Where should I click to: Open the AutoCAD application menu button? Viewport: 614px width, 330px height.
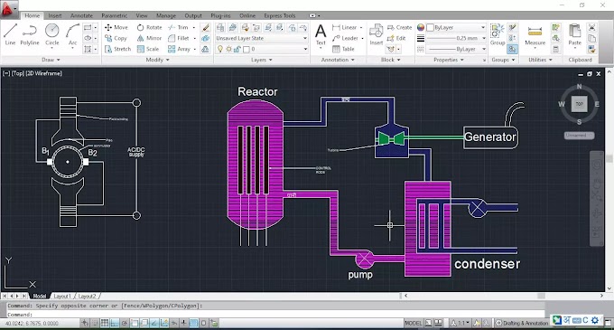tap(9, 9)
